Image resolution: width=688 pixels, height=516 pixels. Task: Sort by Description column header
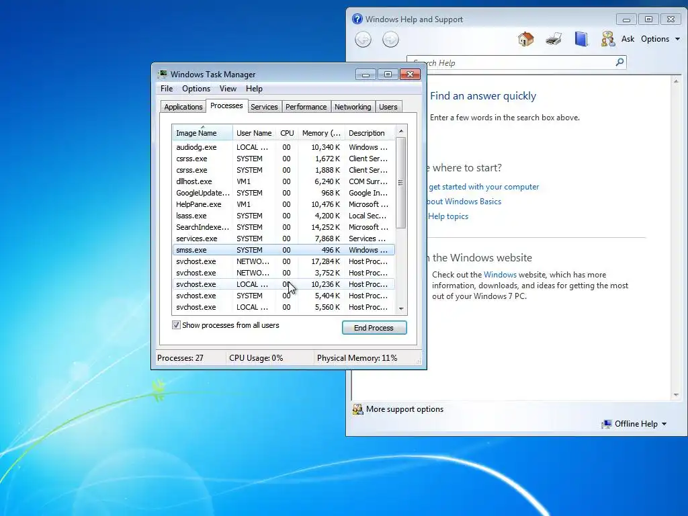click(x=370, y=133)
